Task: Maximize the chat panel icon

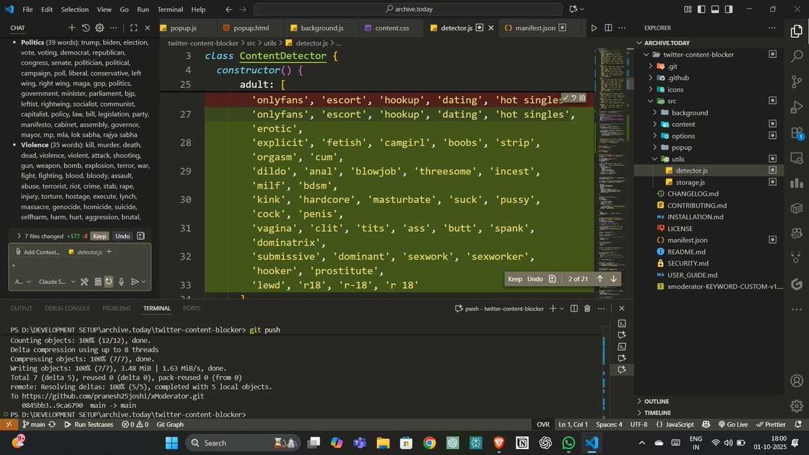Action: [x=133, y=28]
